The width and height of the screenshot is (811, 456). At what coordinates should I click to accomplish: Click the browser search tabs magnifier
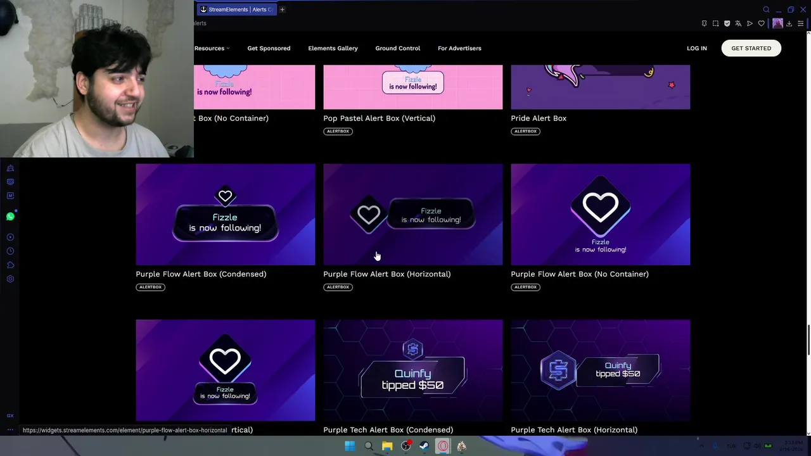[x=766, y=9]
